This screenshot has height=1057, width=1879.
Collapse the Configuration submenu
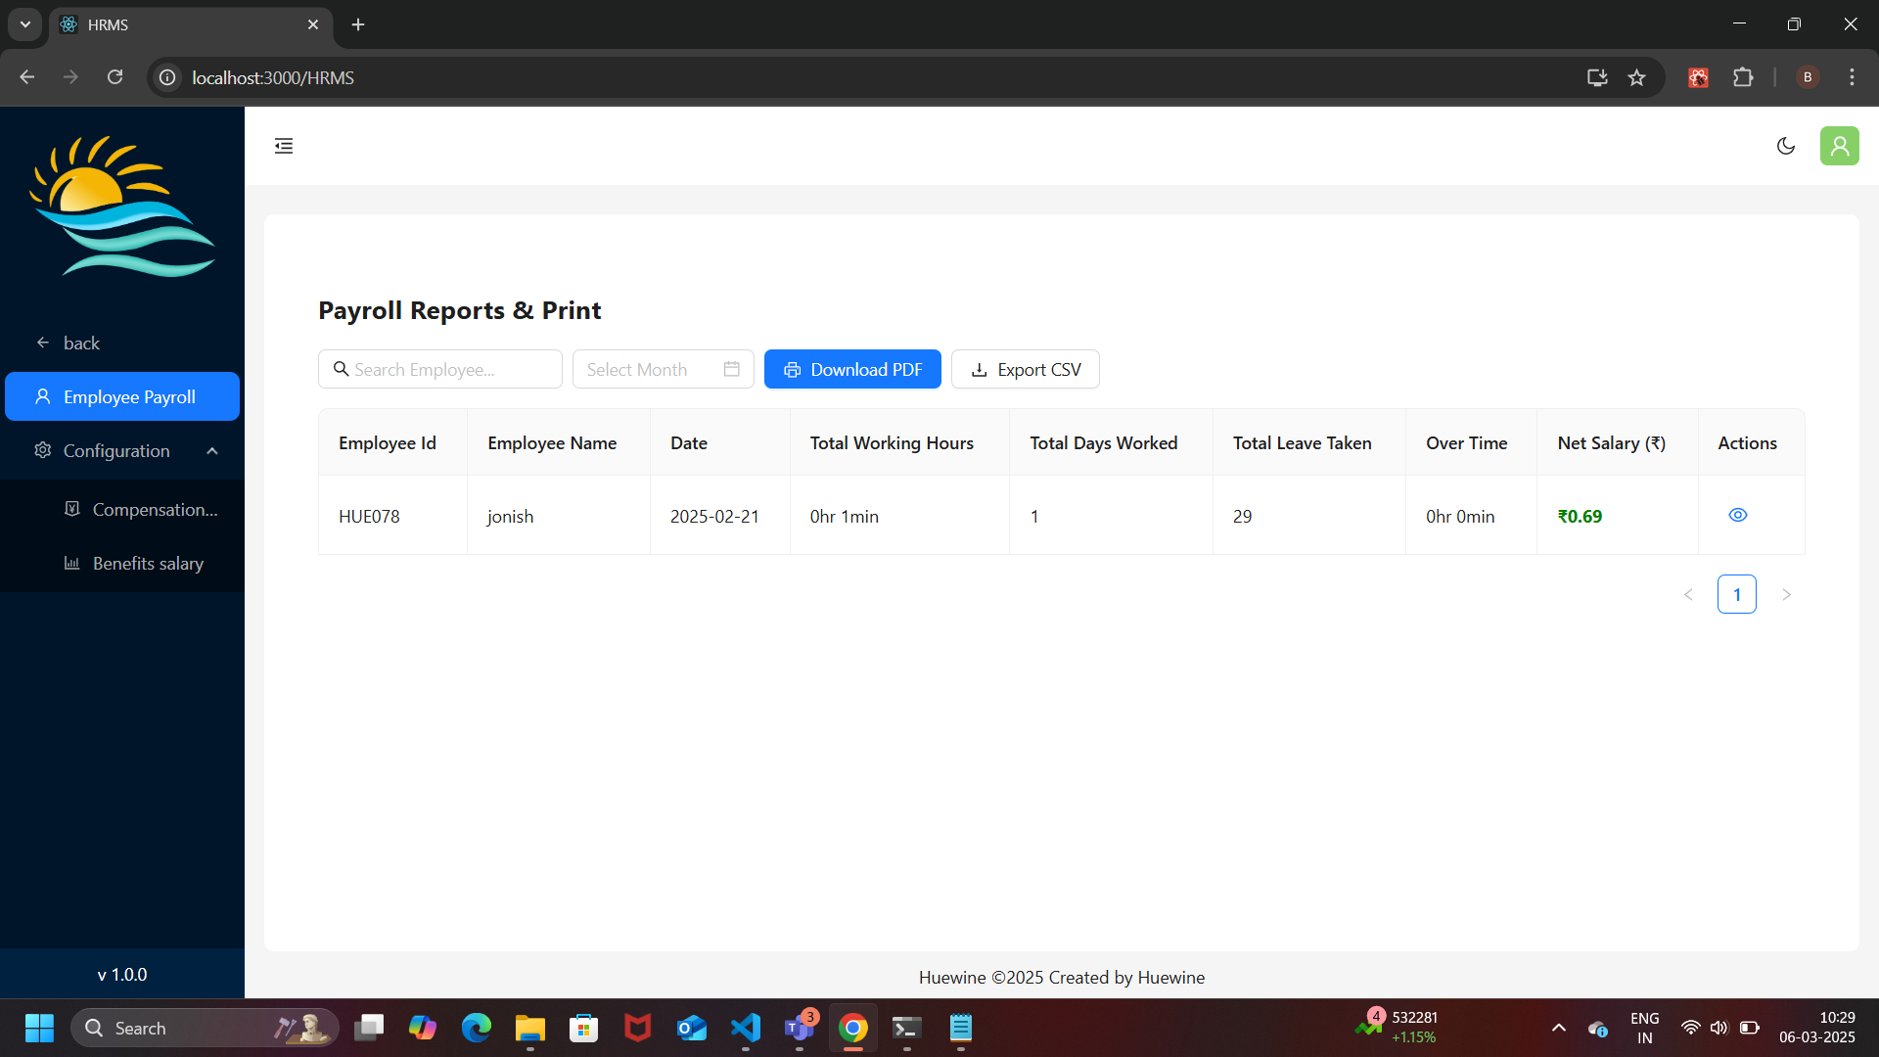pos(122,450)
